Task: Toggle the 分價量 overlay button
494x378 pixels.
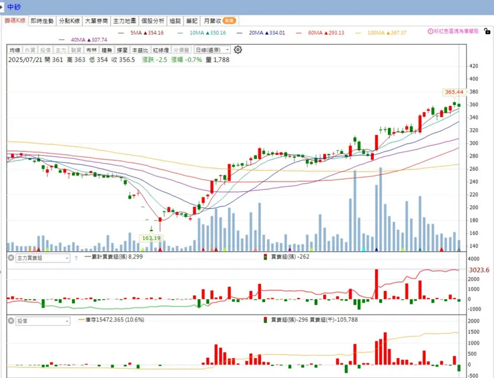Action: [x=182, y=50]
